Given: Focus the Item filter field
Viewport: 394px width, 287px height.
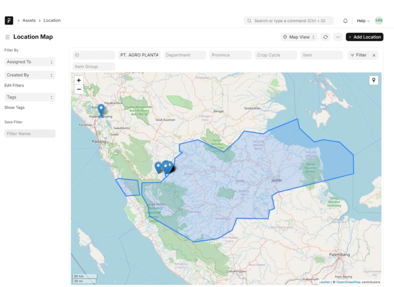Looking at the screenshot, I should pos(321,55).
